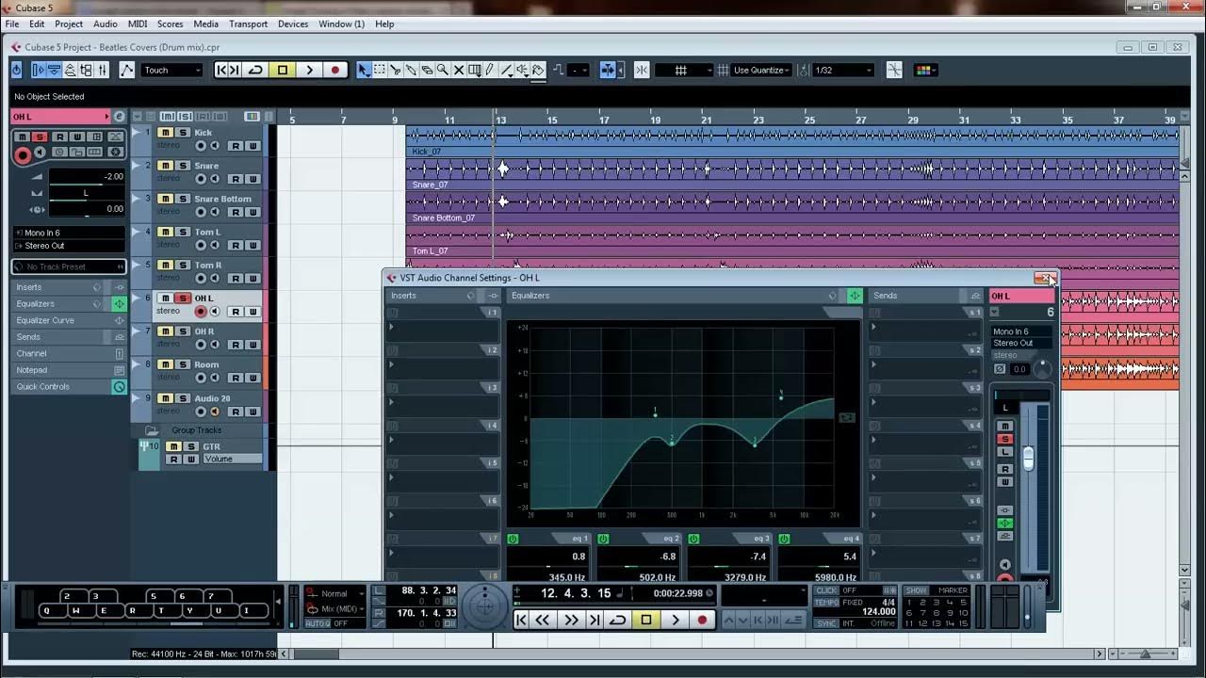Select the Color paint bucket tool
This screenshot has width=1206, height=678.
(538, 70)
